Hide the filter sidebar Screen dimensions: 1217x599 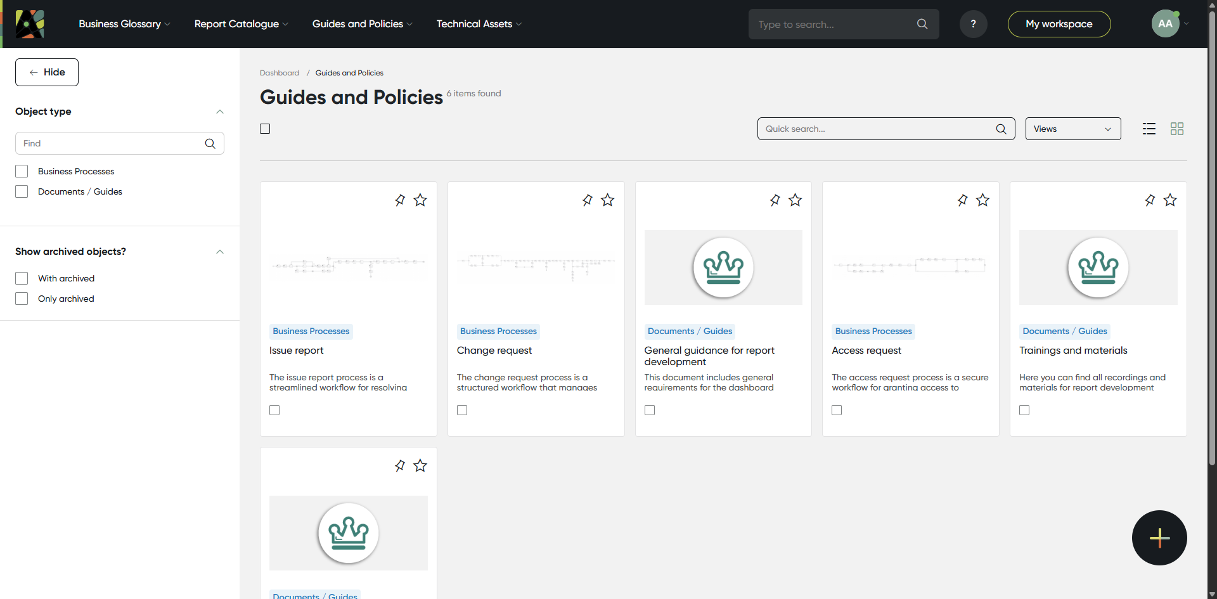point(47,72)
